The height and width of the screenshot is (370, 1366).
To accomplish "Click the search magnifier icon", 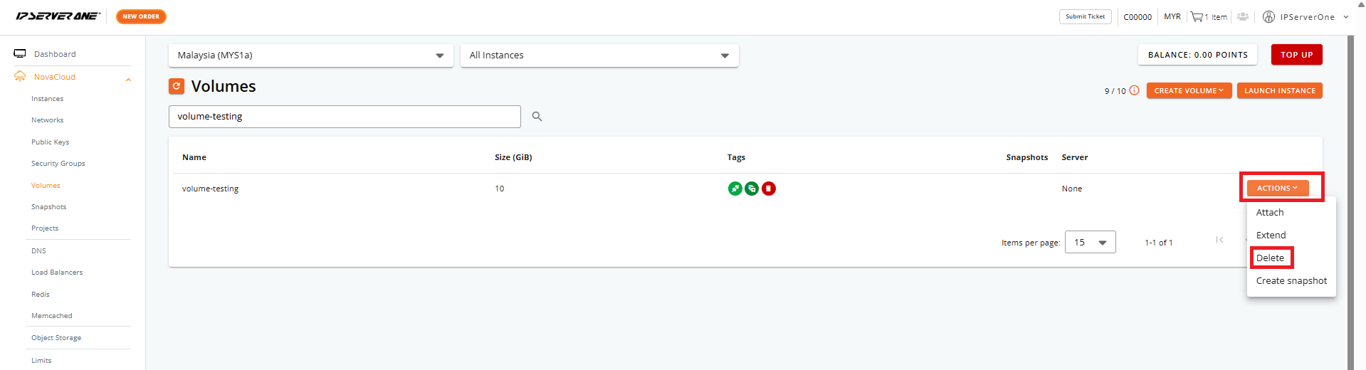I will click(537, 117).
